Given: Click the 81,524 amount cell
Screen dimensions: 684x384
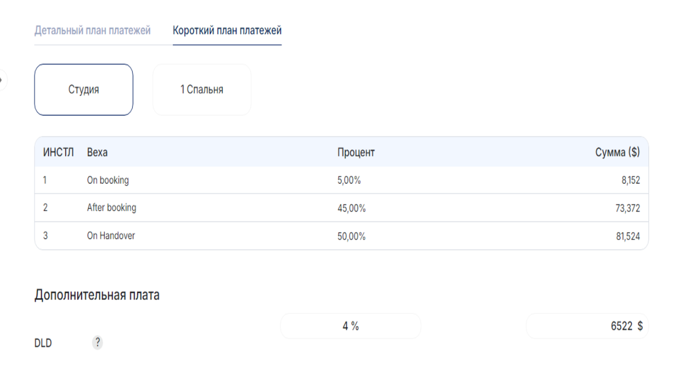Looking at the screenshot, I should coord(628,236).
